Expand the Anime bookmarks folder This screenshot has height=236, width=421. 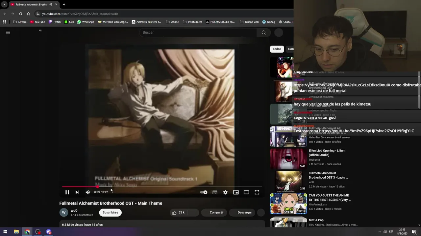coord(172,22)
